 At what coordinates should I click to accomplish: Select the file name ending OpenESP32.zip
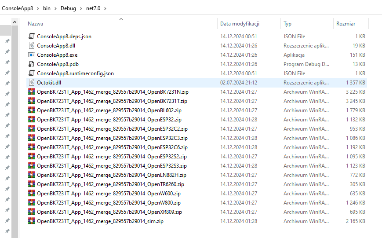[x=109, y=120]
